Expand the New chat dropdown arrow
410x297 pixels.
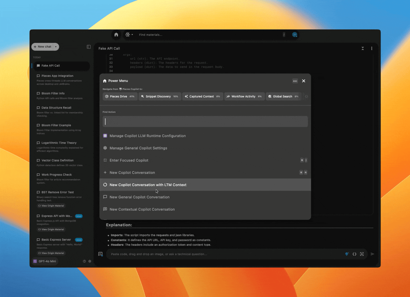click(x=56, y=47)
